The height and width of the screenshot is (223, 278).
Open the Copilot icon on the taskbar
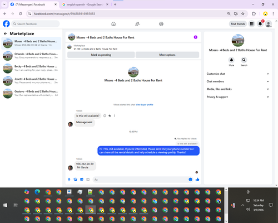pos(27,192)
